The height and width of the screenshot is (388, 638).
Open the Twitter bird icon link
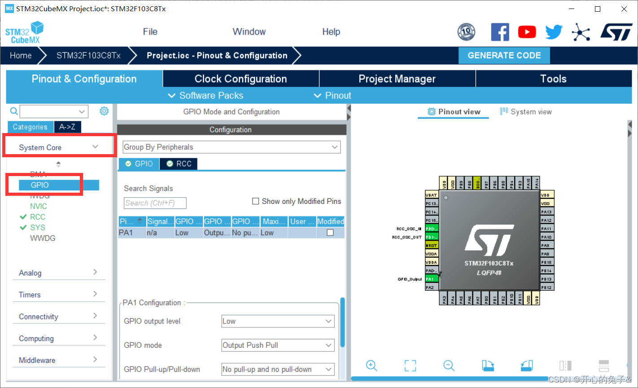(x=554, y=32)
